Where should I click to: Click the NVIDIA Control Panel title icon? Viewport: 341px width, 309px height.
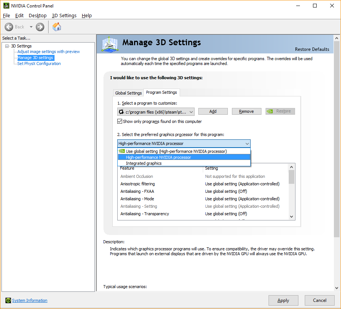click(6, 6)
